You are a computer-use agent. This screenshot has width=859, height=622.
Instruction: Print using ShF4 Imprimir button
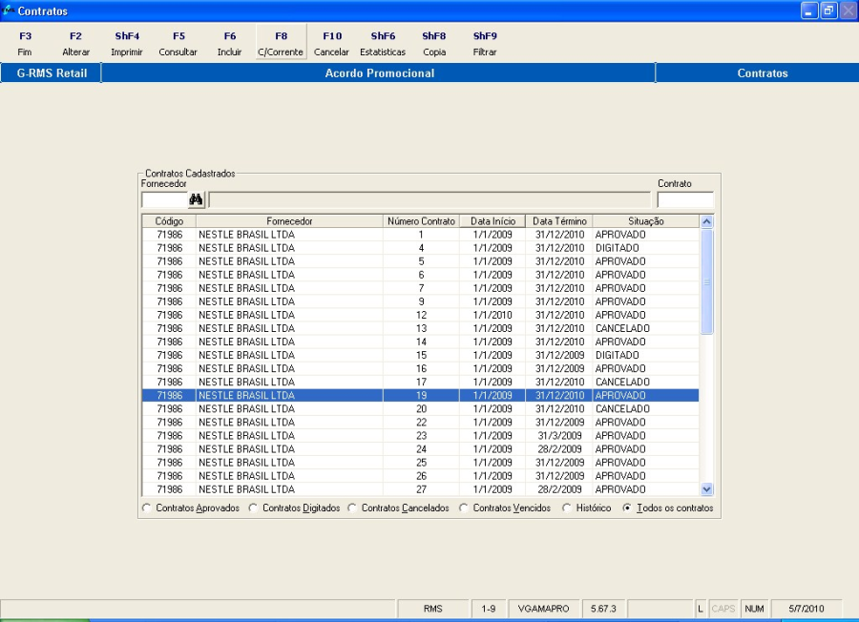coord(127,44)
